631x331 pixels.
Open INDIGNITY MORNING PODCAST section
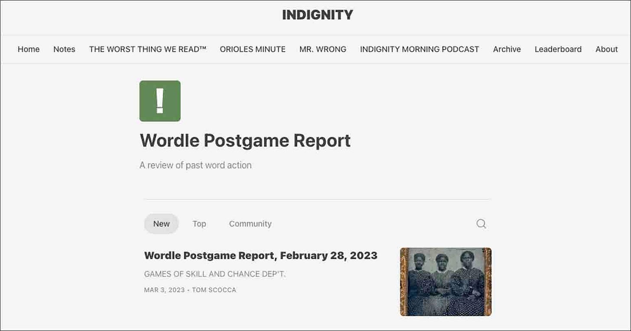420,49
